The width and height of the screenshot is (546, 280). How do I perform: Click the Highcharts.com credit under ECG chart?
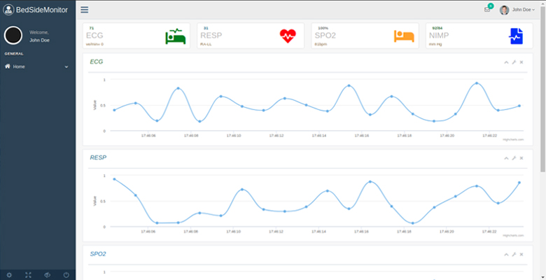click(512, 139)
